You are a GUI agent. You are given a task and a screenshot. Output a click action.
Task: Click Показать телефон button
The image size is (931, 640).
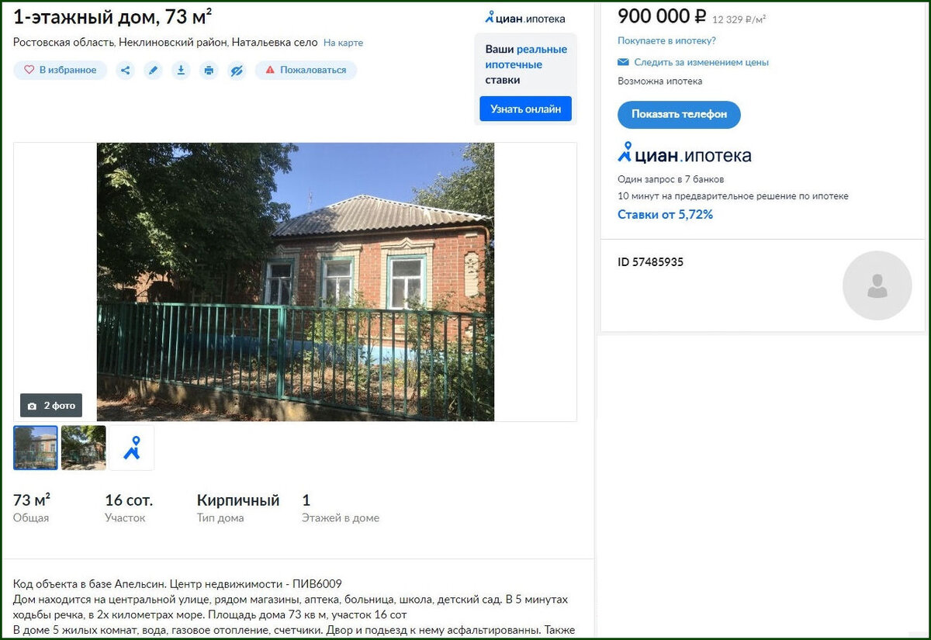(x=679, y=115)
